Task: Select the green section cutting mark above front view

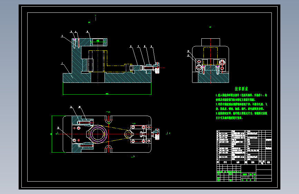Action: 96,18
